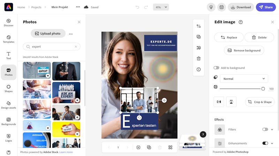Go to Projects breadcrumb
This screenshot has width=279, height=156.
(36, 7)
